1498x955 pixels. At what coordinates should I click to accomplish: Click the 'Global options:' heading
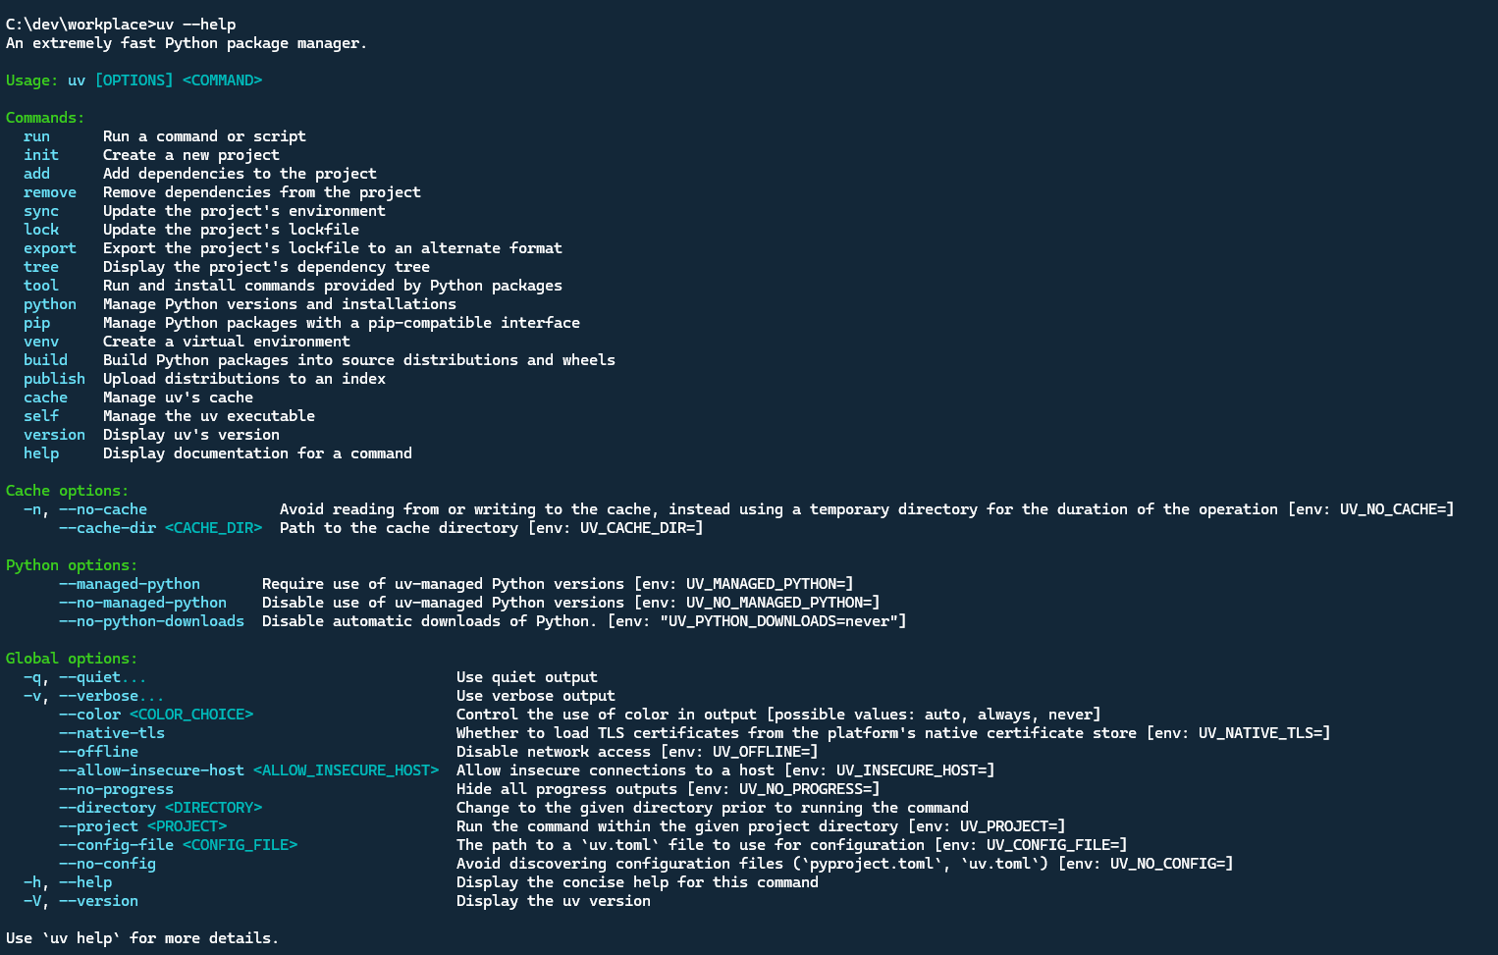72,659
